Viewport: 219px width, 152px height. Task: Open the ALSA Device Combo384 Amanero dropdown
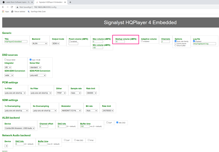(x=20, y=128)
